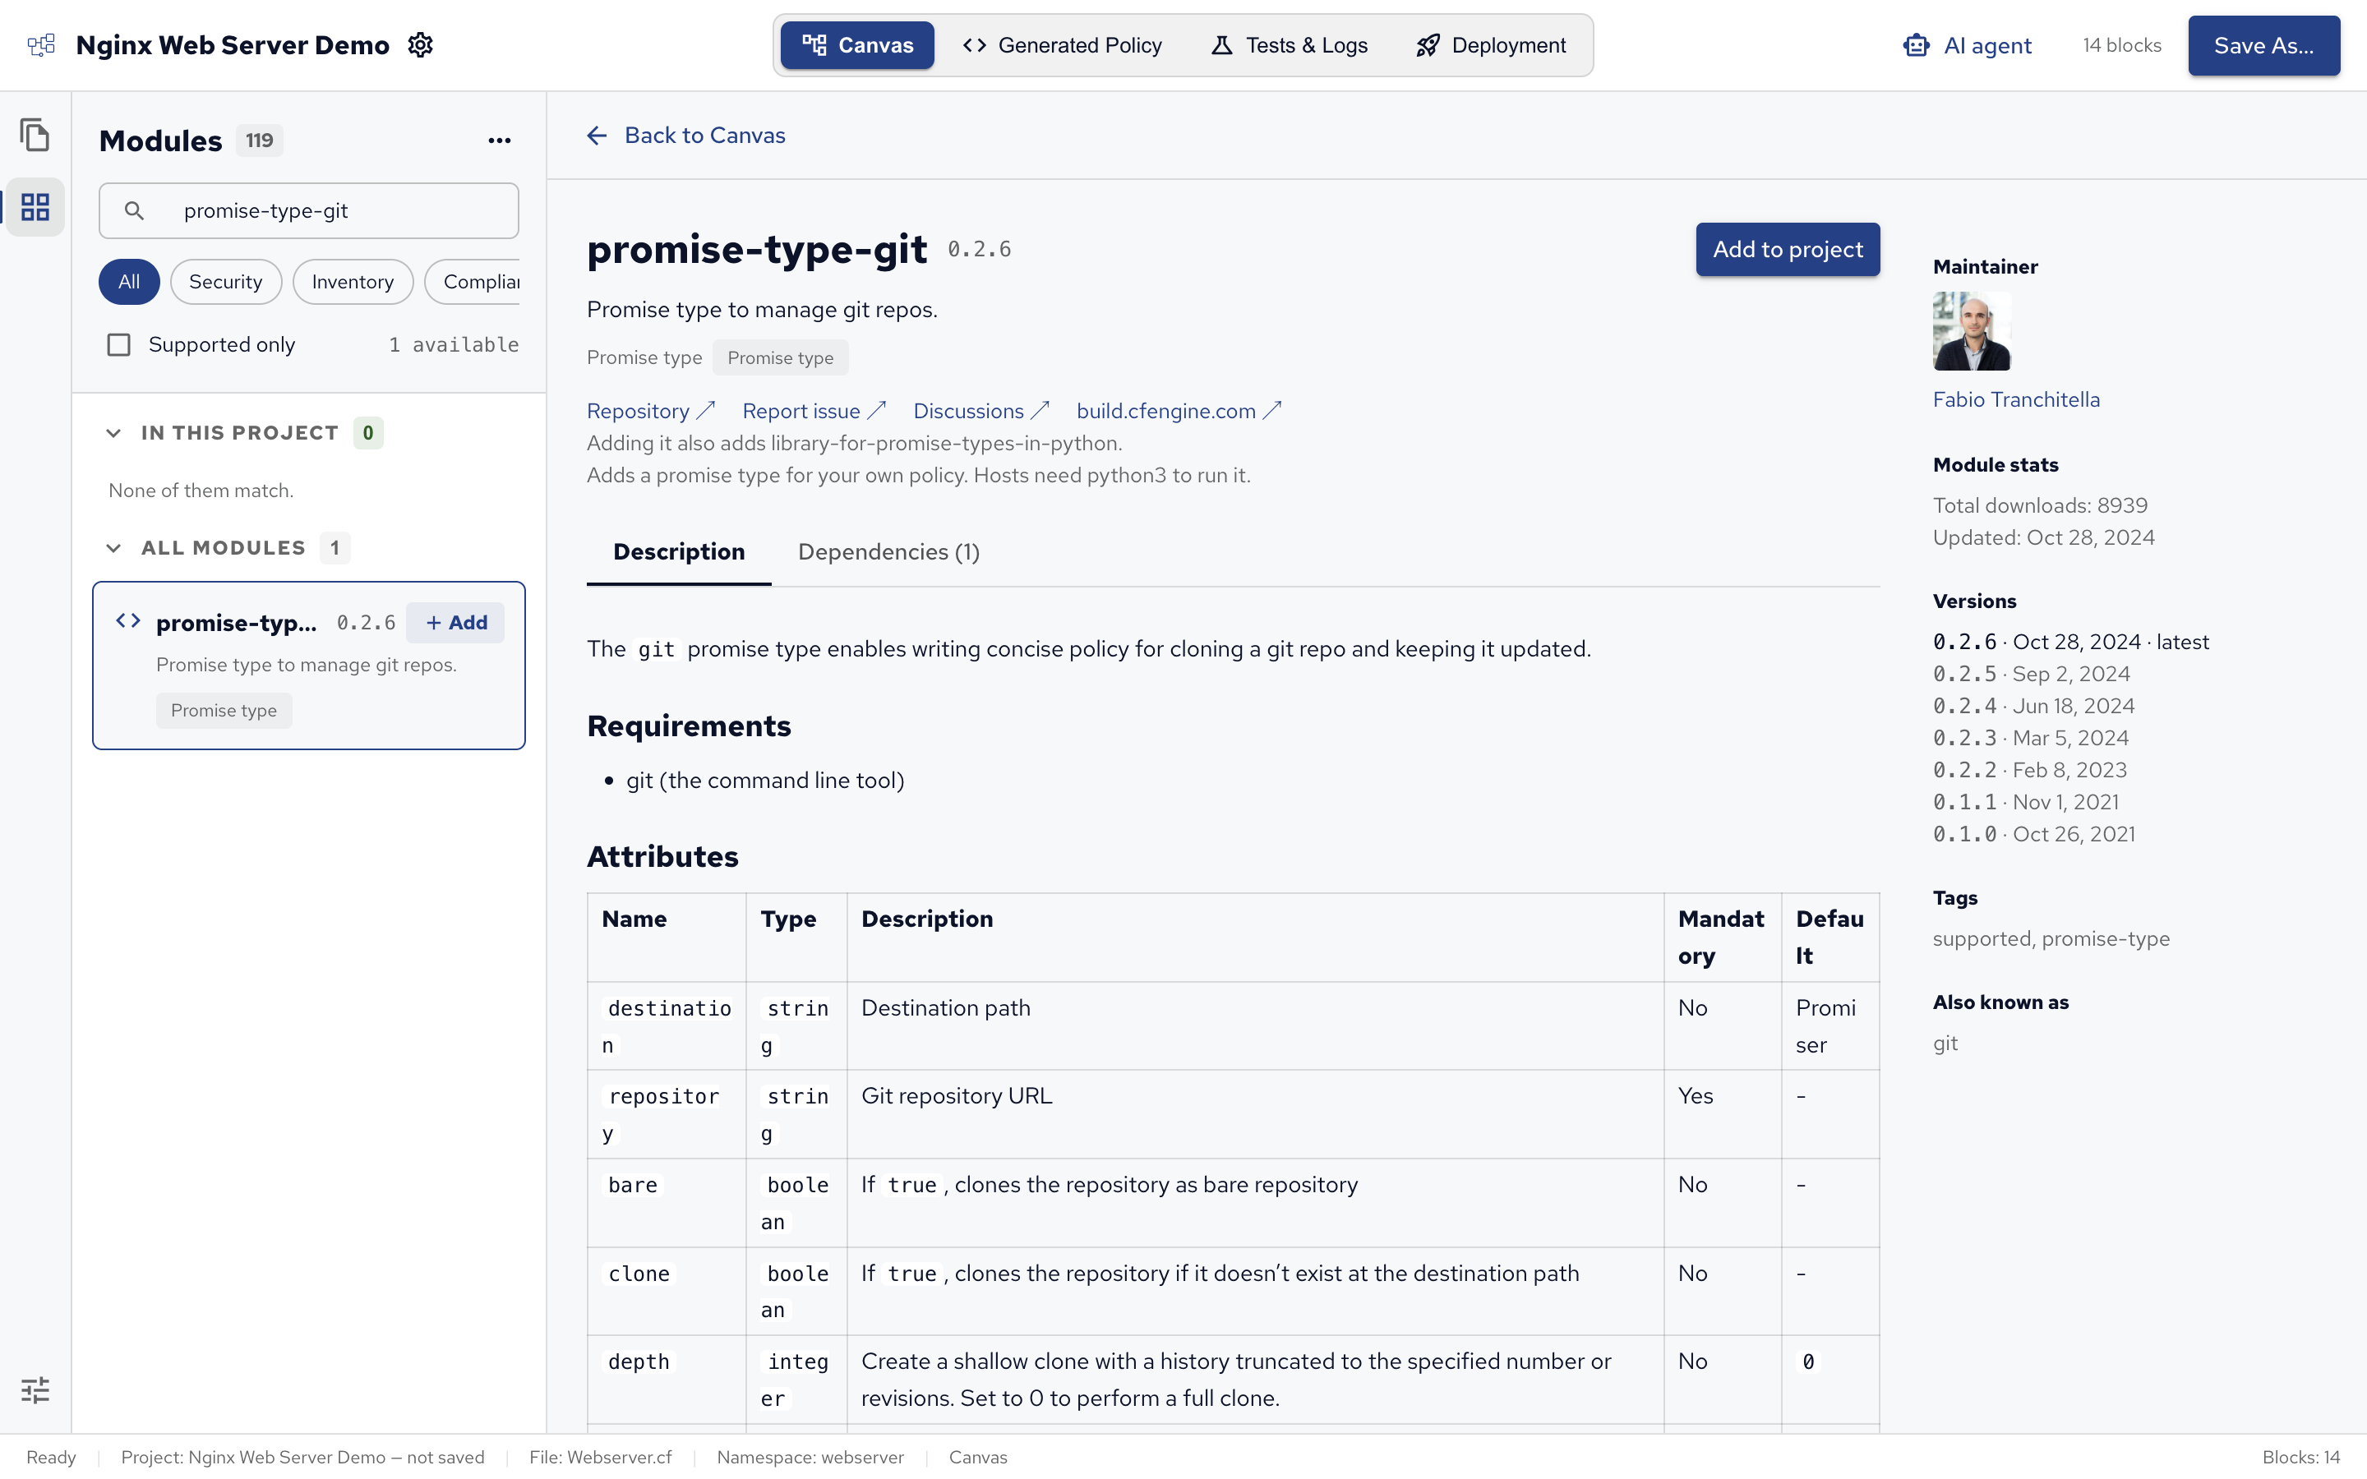Click the back arrow icon next to Back to Canvas
2367x1479 pixels.
click(x=597, y=136)
